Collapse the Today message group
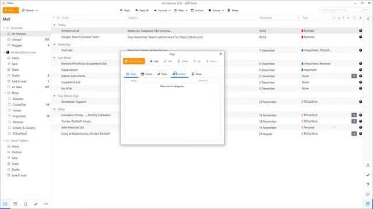 pos(54,25)
